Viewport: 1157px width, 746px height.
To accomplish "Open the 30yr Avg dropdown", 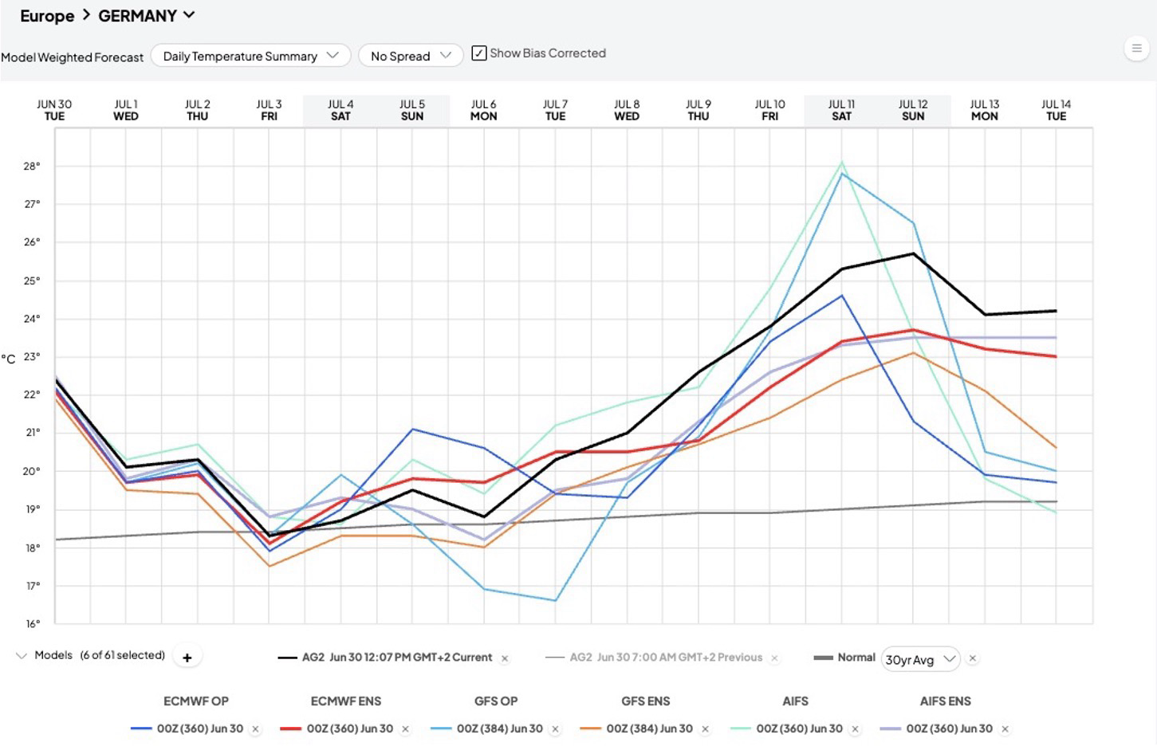I will [921, 659].
